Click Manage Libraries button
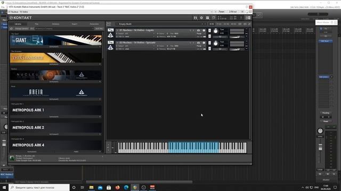Image resolution: width=341 pixels, height=191 pixels. point(22,29)
